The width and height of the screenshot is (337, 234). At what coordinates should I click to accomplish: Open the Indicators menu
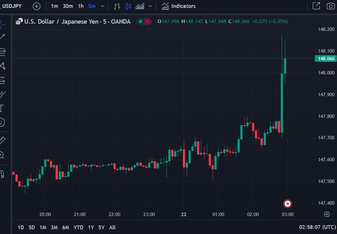pos(179,6)
